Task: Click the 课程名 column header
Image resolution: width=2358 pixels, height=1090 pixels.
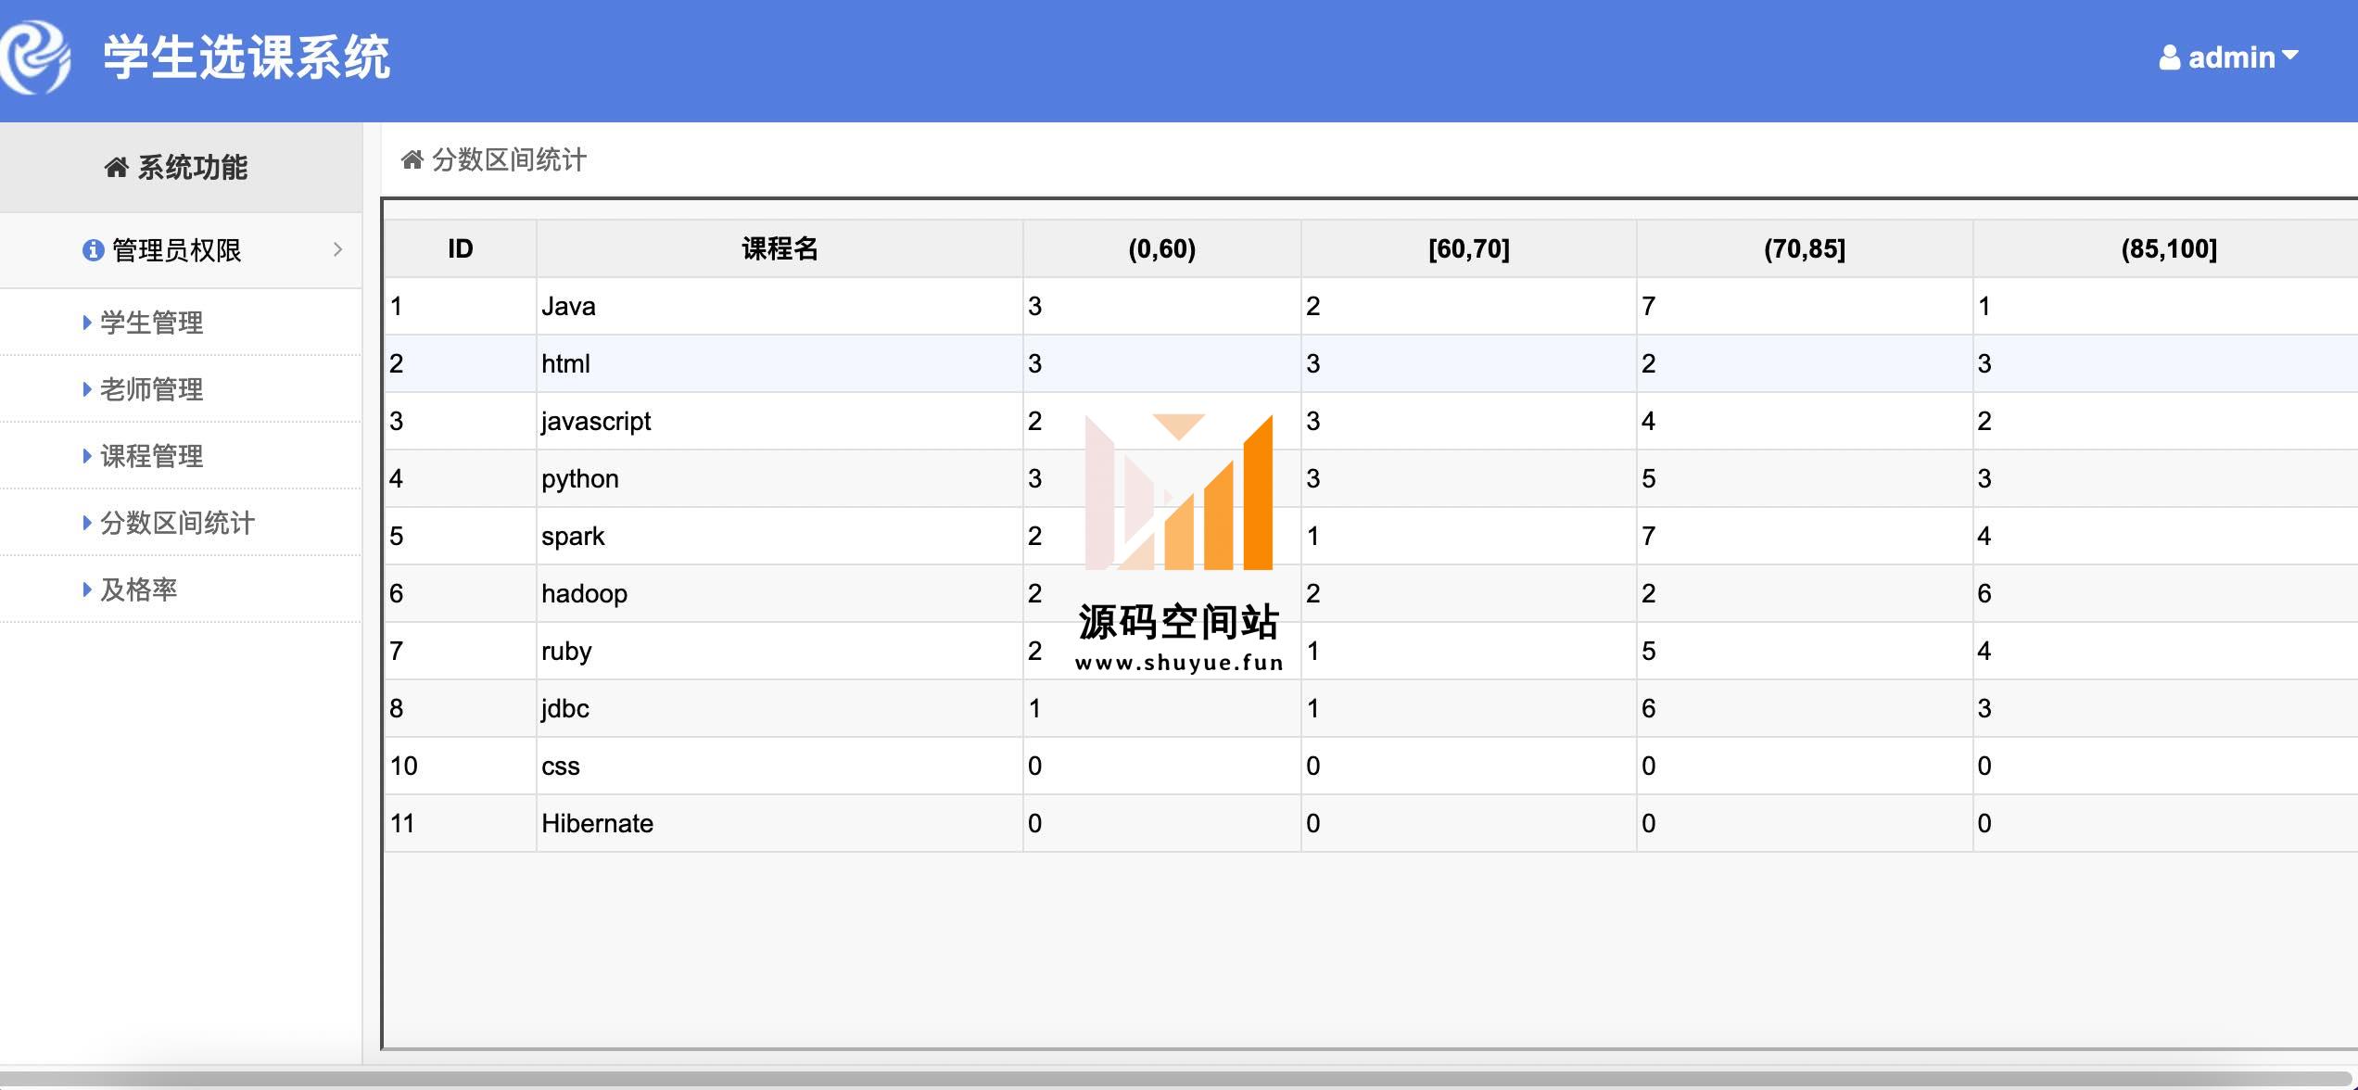Action: (x=780, y=248)
